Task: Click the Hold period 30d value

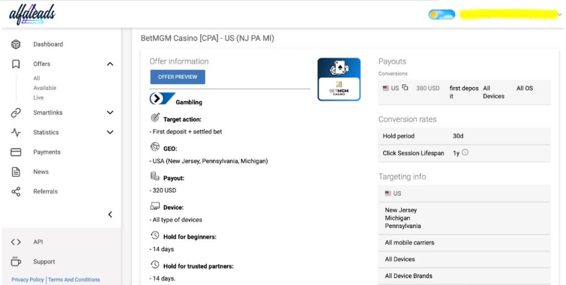Action: point(458,136)
